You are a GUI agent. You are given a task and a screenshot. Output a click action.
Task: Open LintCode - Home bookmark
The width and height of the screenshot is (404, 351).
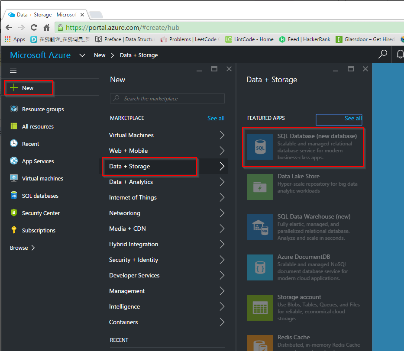tap(249, 39)
